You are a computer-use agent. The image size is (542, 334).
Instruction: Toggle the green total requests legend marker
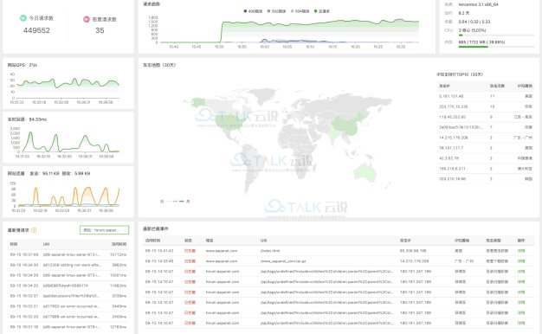tap(316, 11)
